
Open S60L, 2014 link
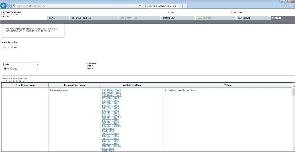tap(108, 128)
